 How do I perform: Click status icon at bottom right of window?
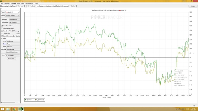tap(194, 106)
